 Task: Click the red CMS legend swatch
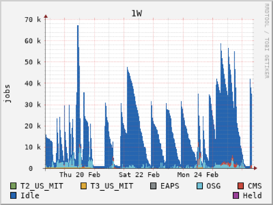tap(240, 186)
